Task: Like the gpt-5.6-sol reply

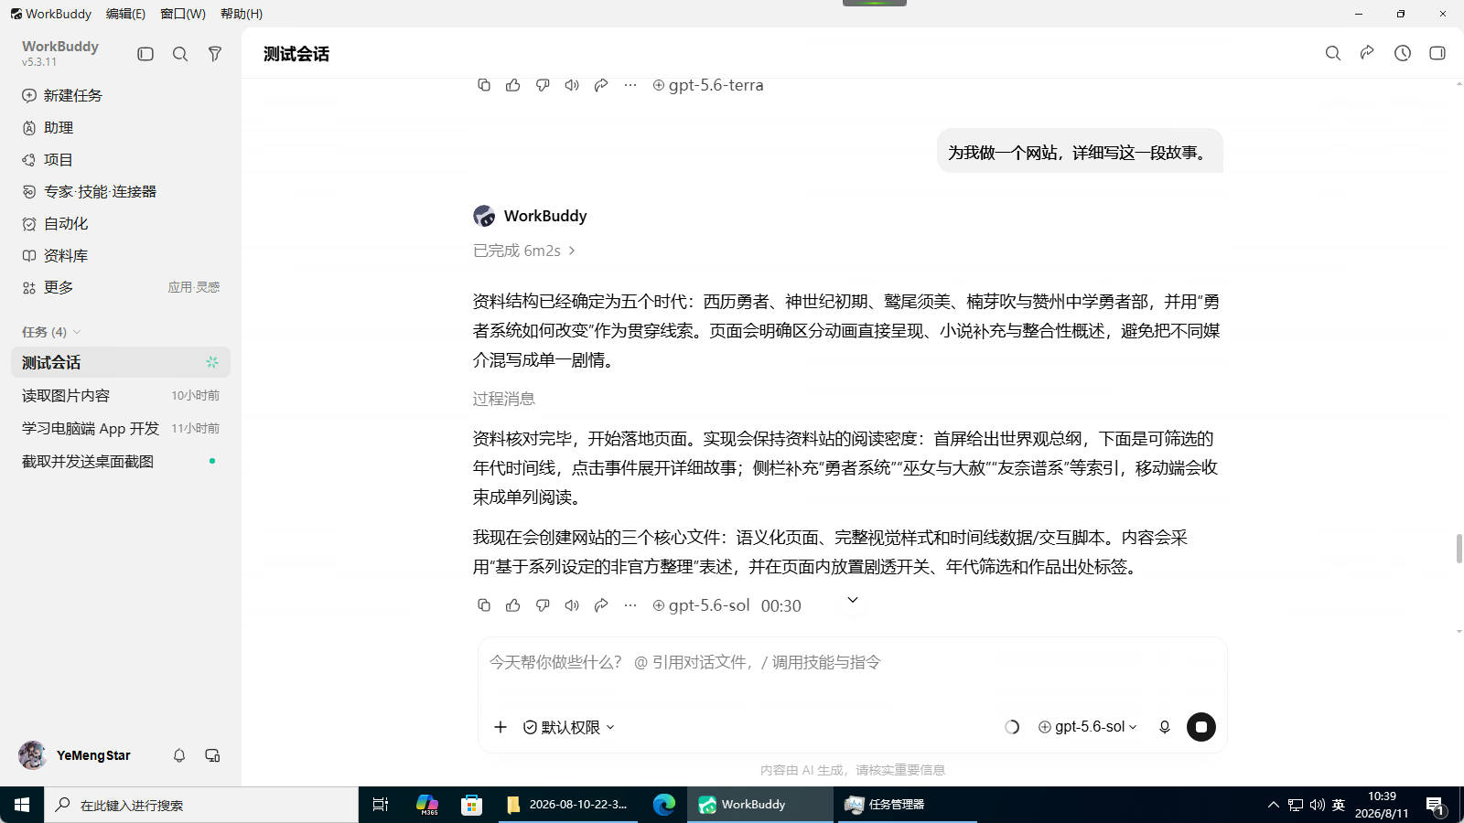Action: pyautogui.click(x=513, y=605)
